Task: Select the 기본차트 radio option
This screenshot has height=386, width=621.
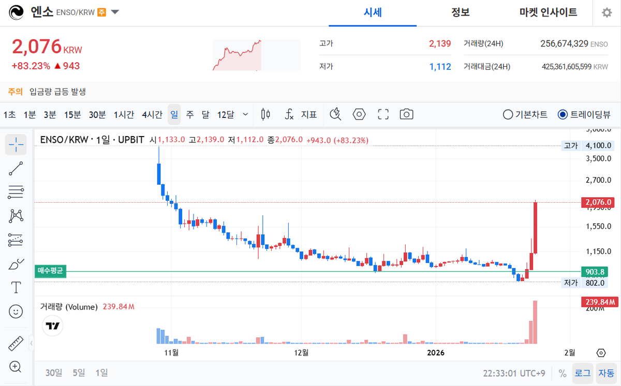Action: (x=525, y=114)
